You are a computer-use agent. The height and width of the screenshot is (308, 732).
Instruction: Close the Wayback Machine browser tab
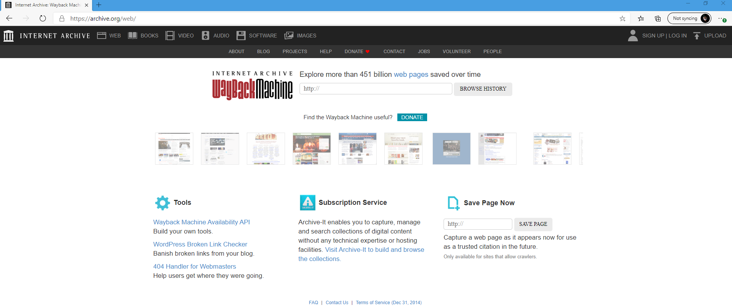coord(86,5)
